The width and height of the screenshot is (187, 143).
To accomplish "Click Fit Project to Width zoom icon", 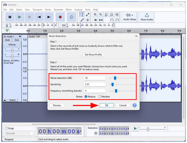I will [112, 15].
